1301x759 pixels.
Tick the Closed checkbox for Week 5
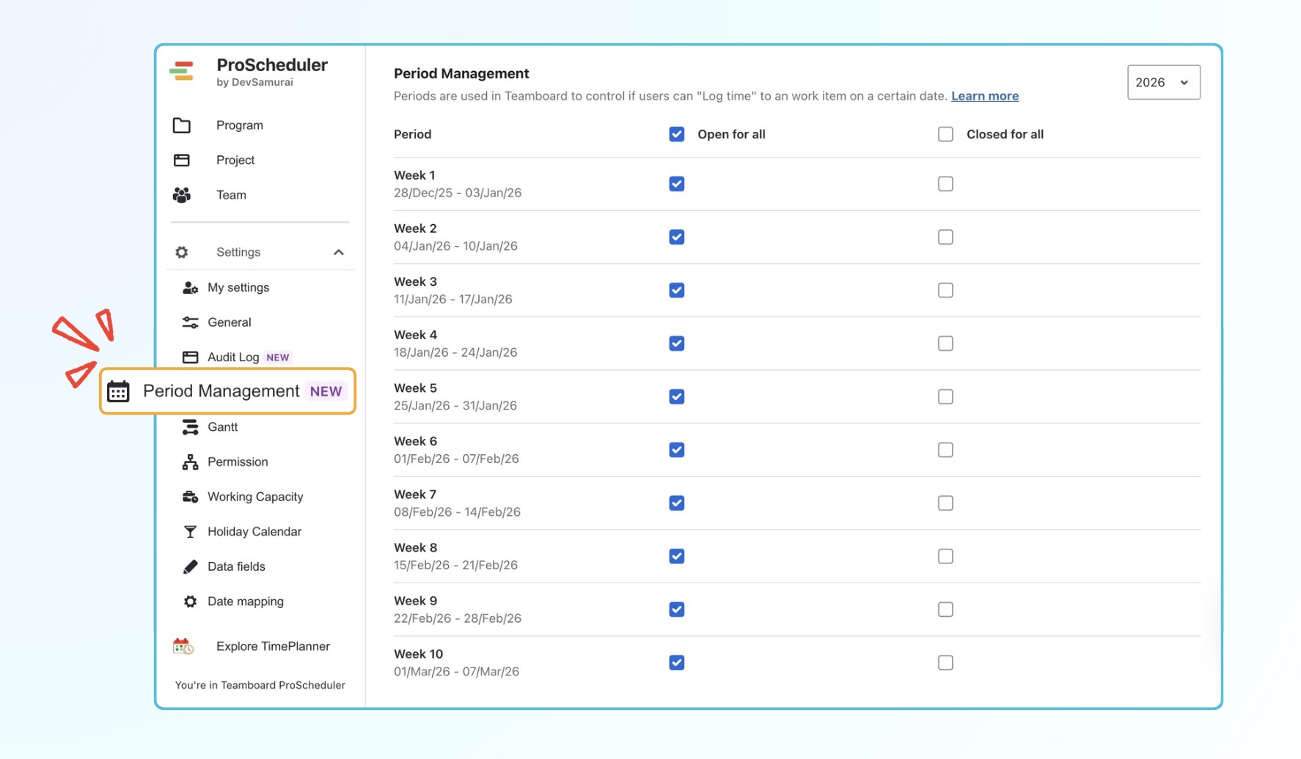[x=945, y=396]
